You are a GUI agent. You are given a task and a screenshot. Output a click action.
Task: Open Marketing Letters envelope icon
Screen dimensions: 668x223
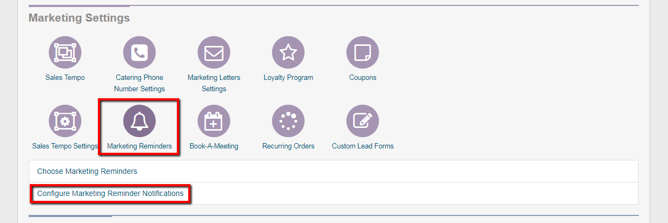click(214, 52)
